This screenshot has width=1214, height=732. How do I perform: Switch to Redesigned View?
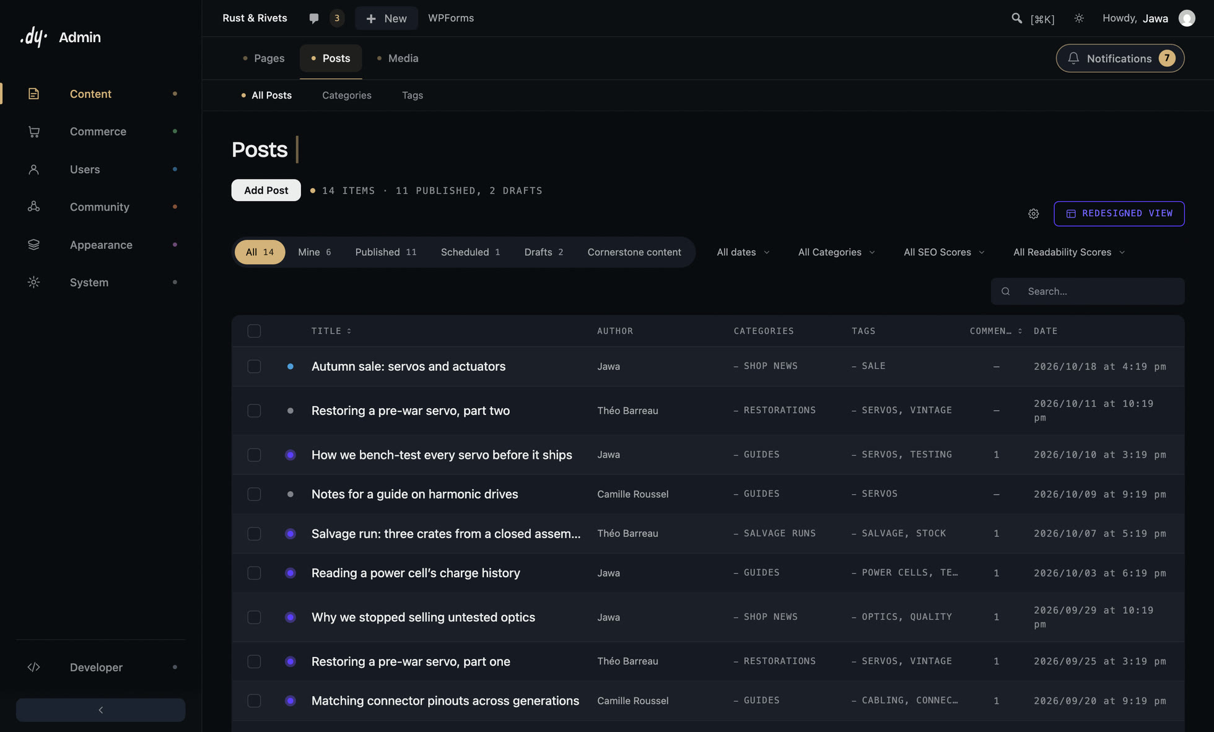click(x=1119, y=214)
